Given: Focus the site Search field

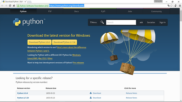Looking at the screenshot, I should [121, 22].
